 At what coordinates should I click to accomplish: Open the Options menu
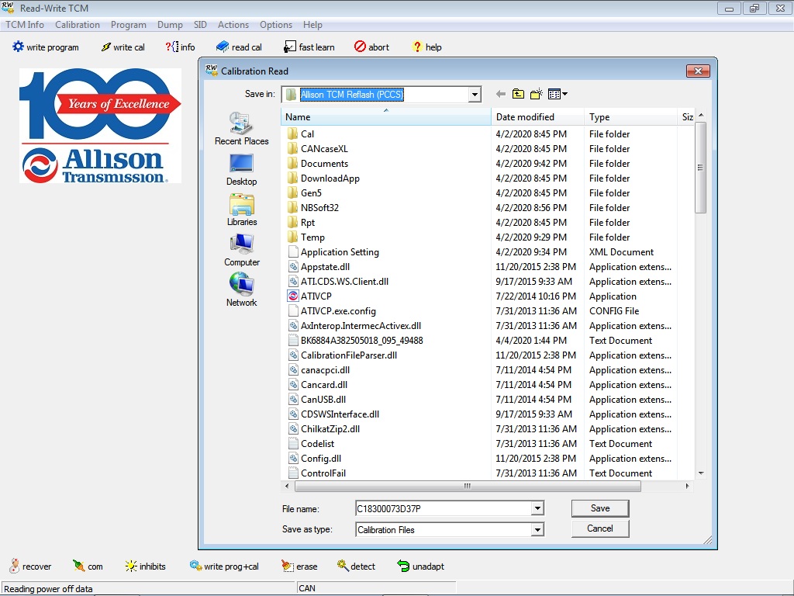(x=276, y=24)
